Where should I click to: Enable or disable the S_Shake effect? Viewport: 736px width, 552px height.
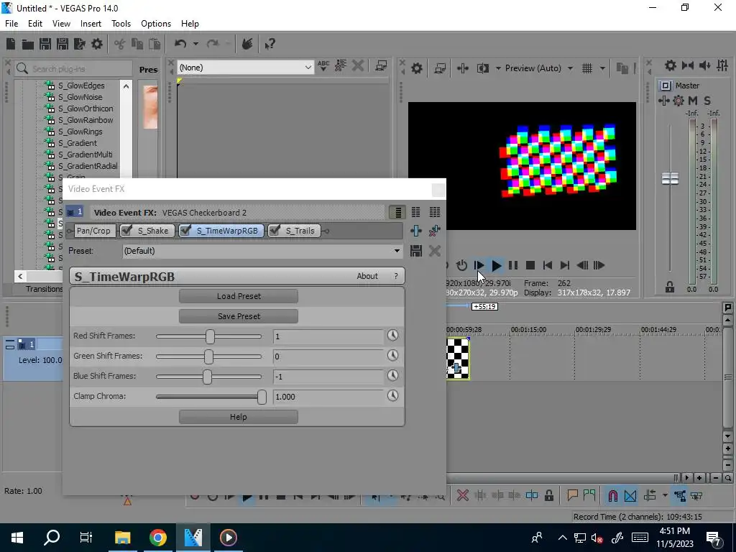[126, 231]
